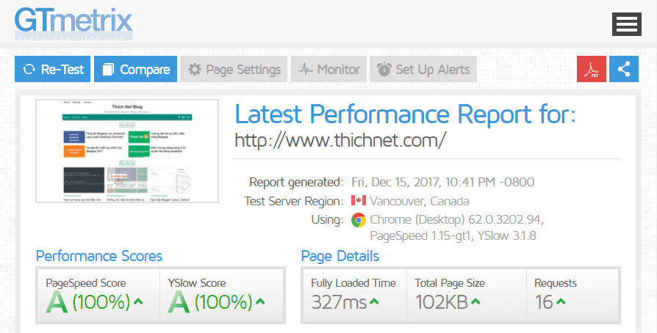
Task: Click the Performance Scores heading
Action: click(x=99, y=256)
